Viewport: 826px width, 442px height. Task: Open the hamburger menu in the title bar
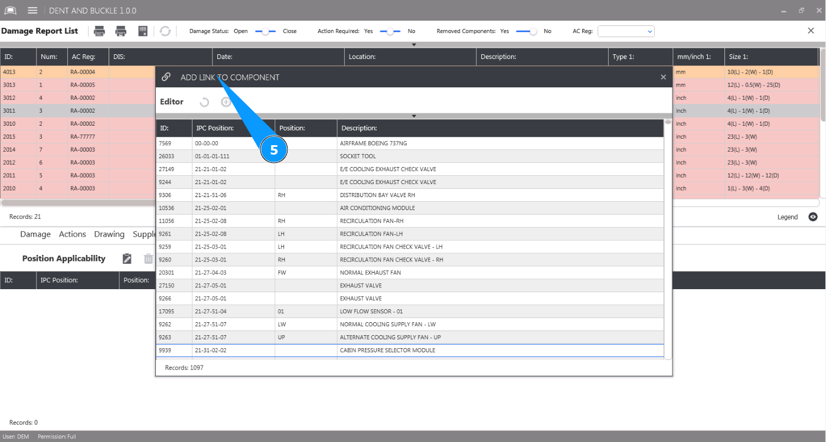point(32,11)
